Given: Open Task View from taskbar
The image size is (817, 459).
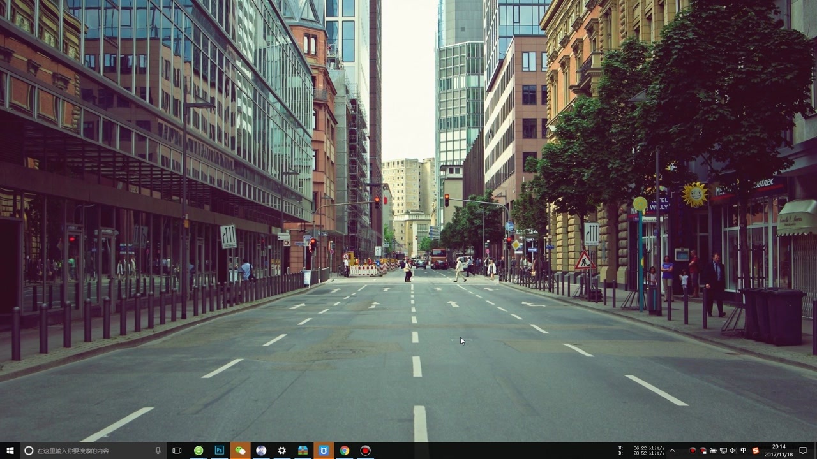Looking at the screenshot, I should click(x=177, y=451).
